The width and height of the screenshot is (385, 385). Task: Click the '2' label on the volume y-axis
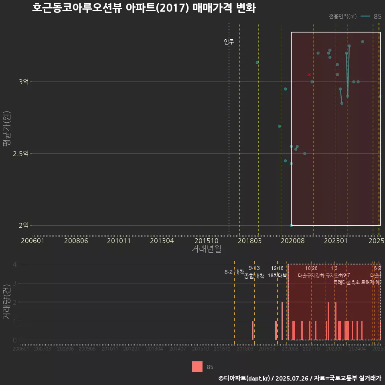pos(15,302)
